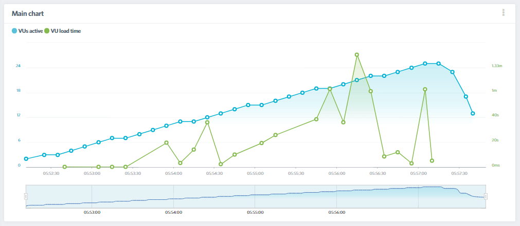
Task: Select the first green VU load time point
Action: point(65,167)
